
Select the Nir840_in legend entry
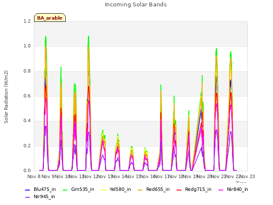click(233, 189)
